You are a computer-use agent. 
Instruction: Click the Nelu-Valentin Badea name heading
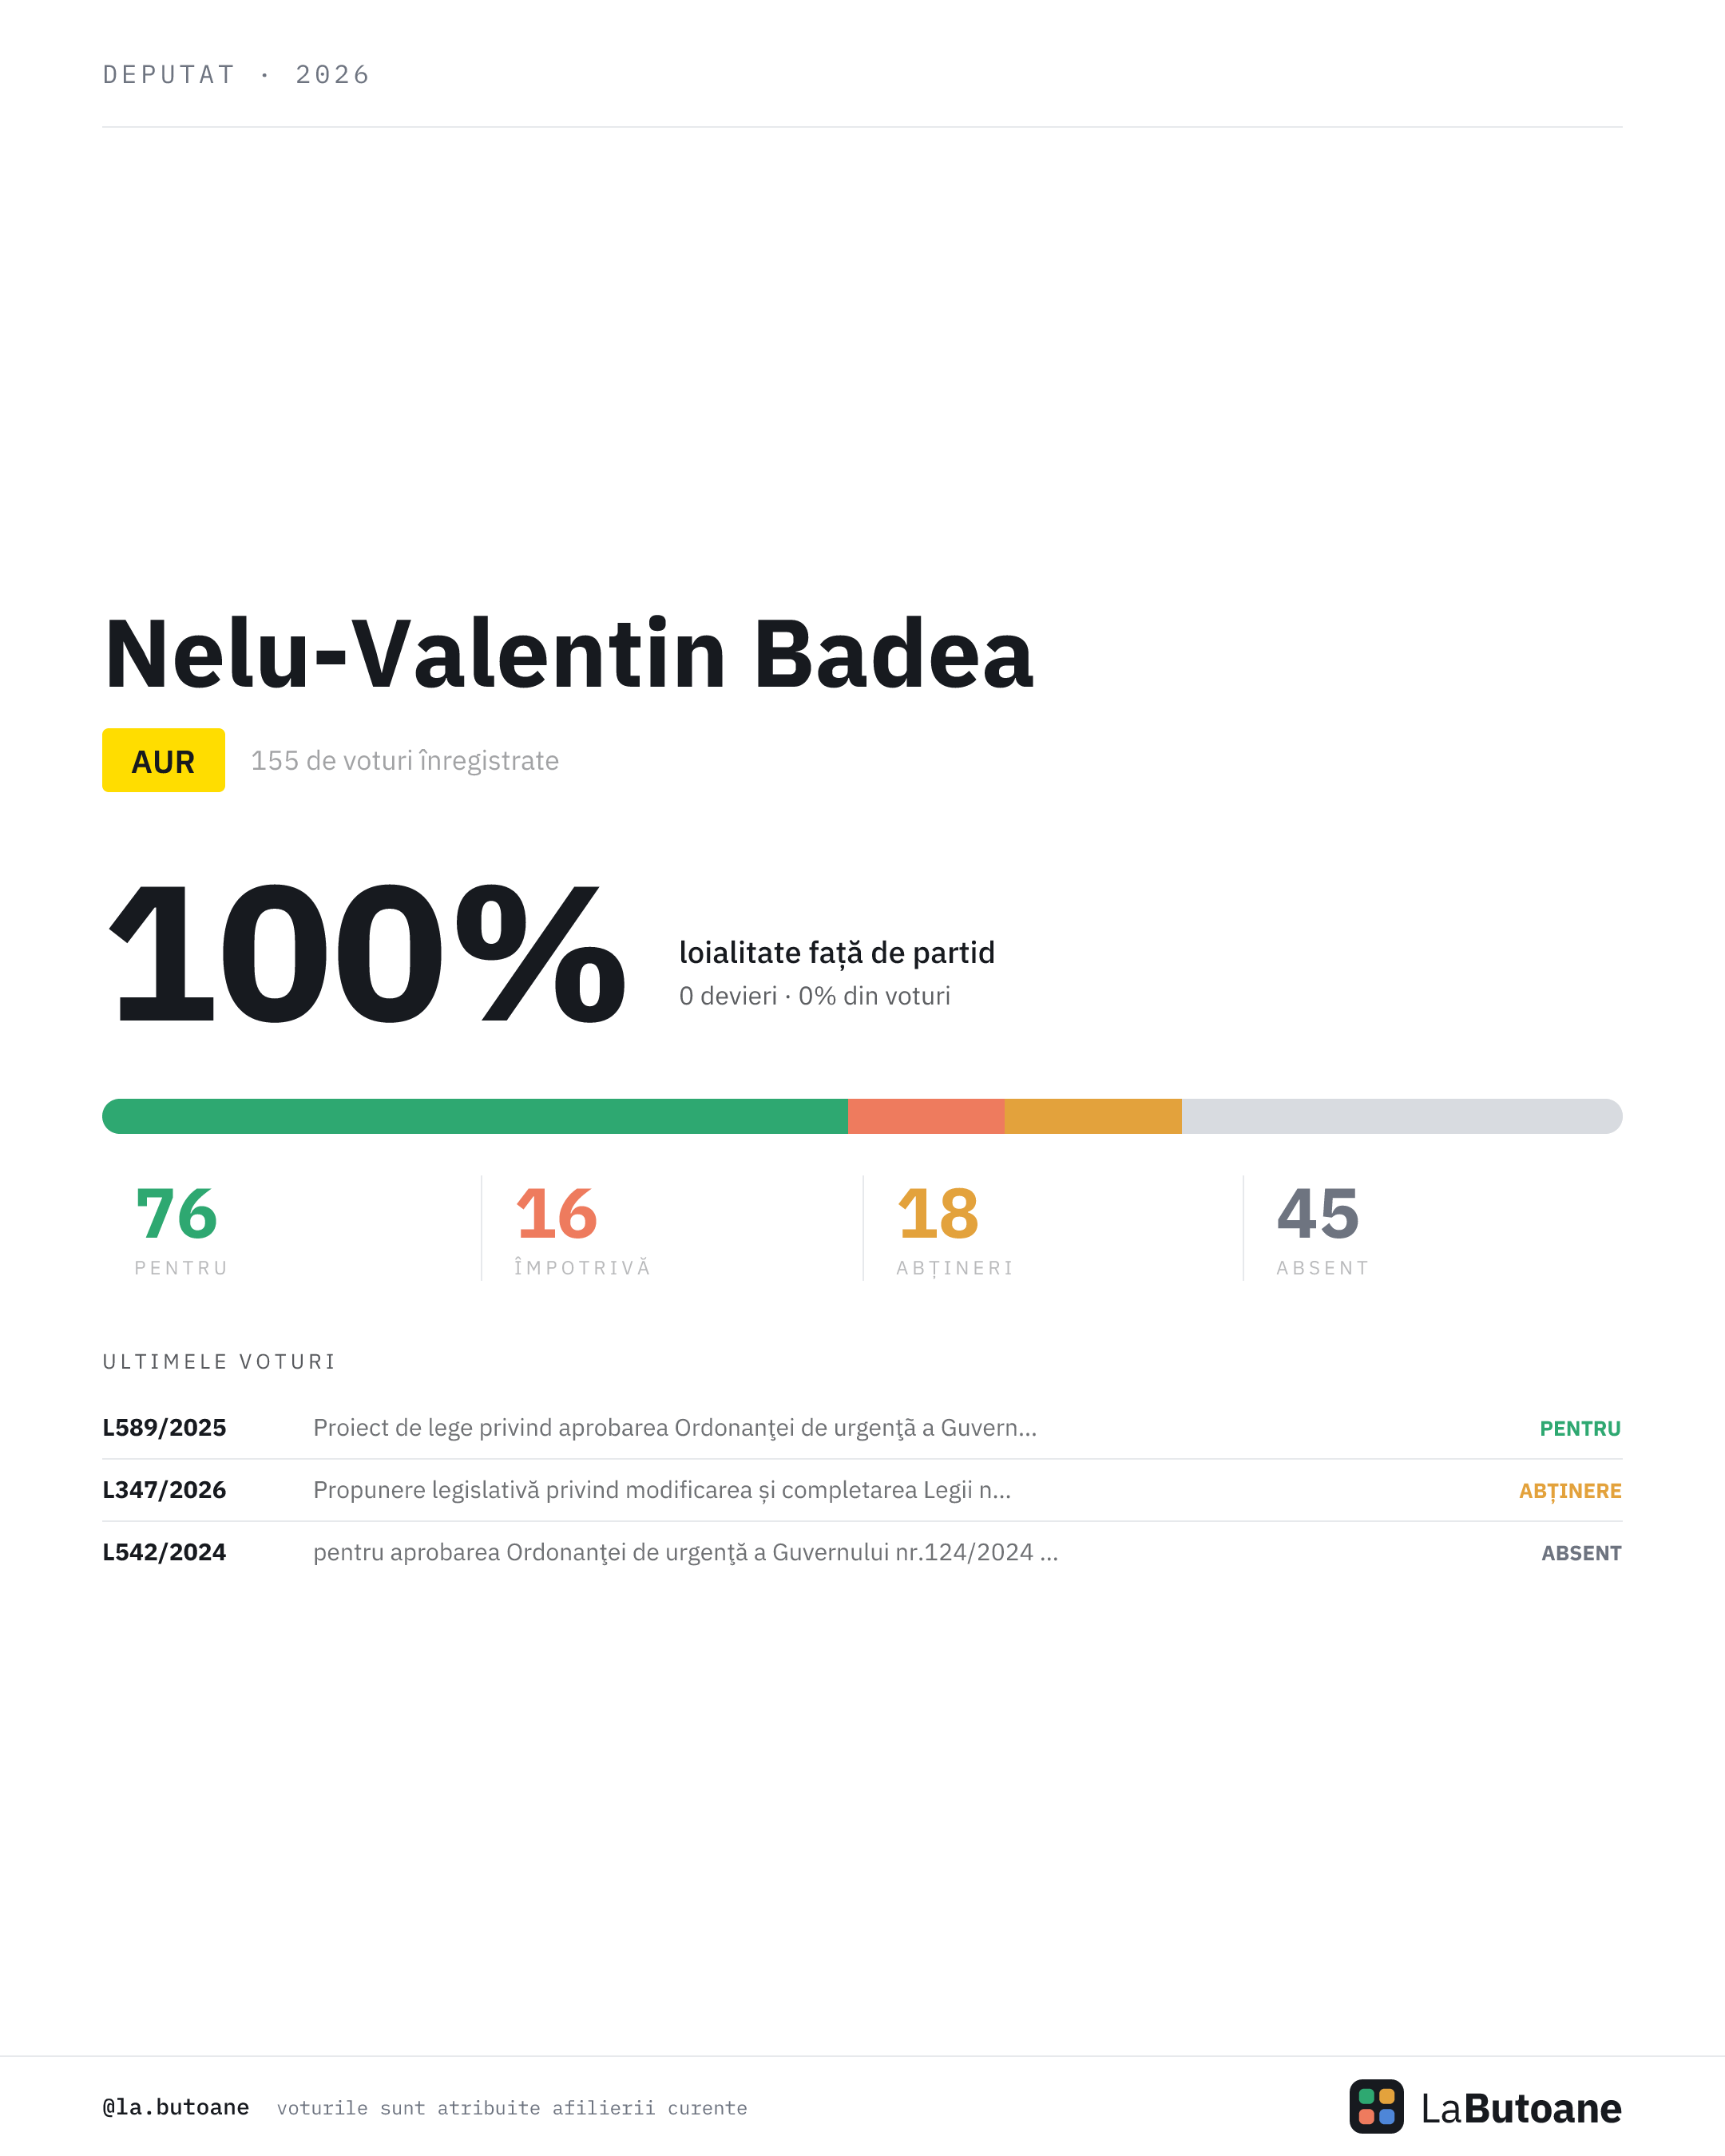point(568,654)
